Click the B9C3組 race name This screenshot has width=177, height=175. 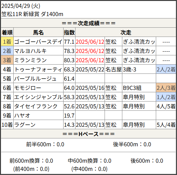(x=132, y=88)
